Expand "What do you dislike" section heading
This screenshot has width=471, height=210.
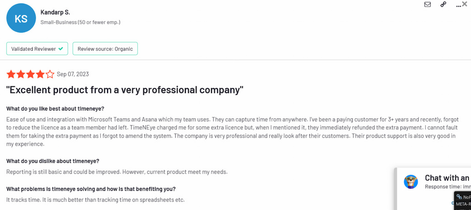53,161
